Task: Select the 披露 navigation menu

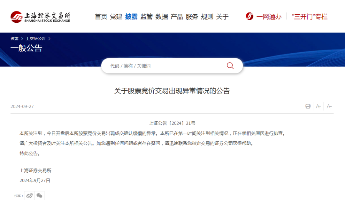Action: 131,17
